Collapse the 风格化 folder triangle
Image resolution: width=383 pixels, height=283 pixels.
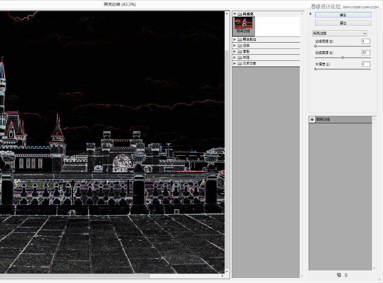click(x=234, y=14)
